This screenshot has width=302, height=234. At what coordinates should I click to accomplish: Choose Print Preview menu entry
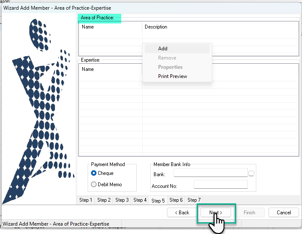(177, 76)
